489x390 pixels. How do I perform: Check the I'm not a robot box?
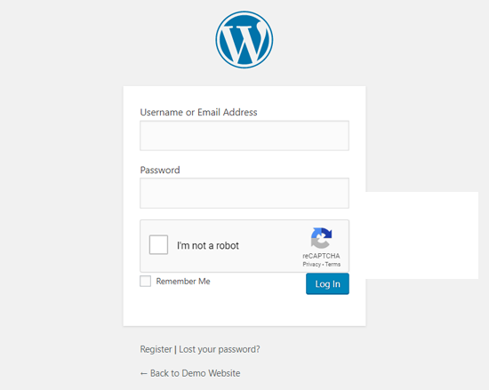tap(158, 245)
